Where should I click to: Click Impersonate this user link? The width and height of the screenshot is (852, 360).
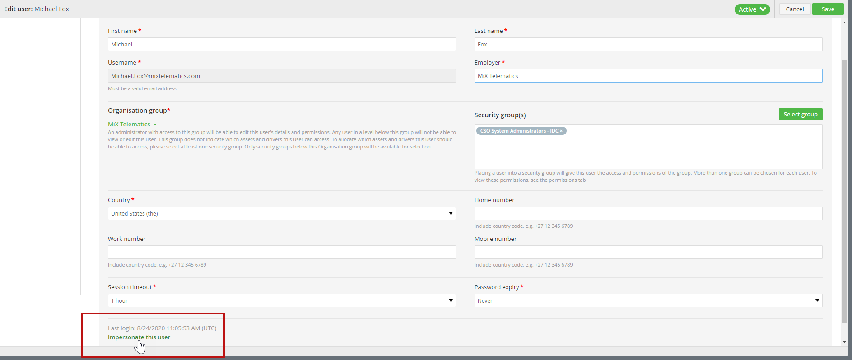[139, 337]
